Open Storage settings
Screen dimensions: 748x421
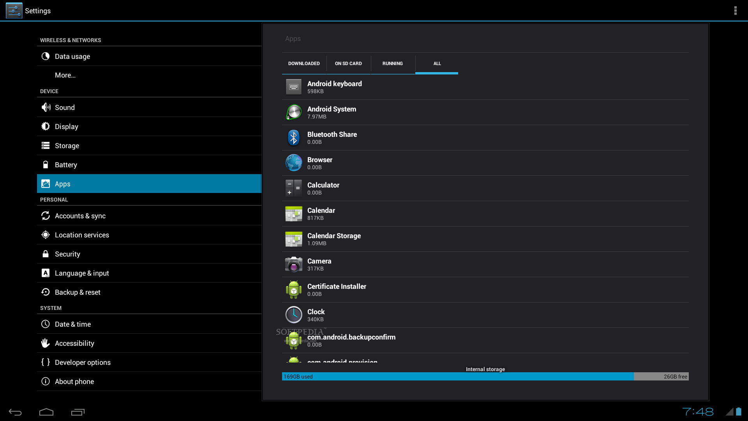click(149, 145)
